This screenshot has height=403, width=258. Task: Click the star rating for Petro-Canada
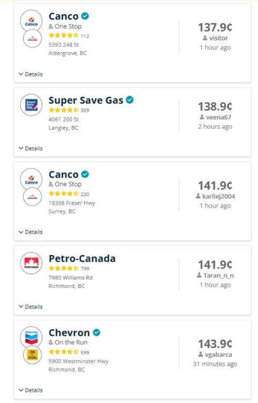coord(63,268)
